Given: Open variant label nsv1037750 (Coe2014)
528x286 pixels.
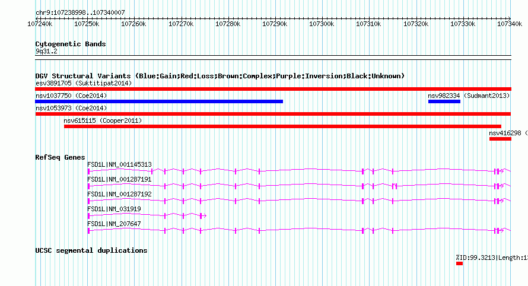Looking at the screenshot, I should (x=71, y=96).
